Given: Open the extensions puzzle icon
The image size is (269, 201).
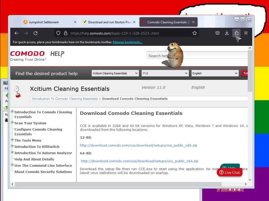Looking at the screenshot, I should [x=236, y=33].
